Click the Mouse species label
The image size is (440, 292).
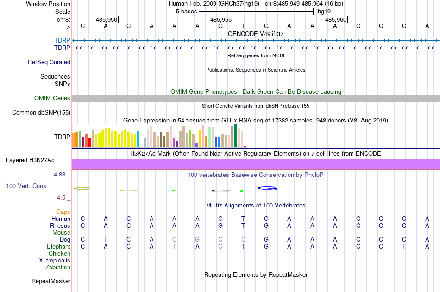(61, 233)
